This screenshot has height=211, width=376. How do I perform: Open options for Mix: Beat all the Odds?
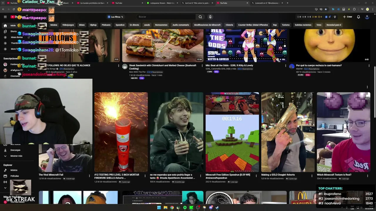click(x=286, y=66)
